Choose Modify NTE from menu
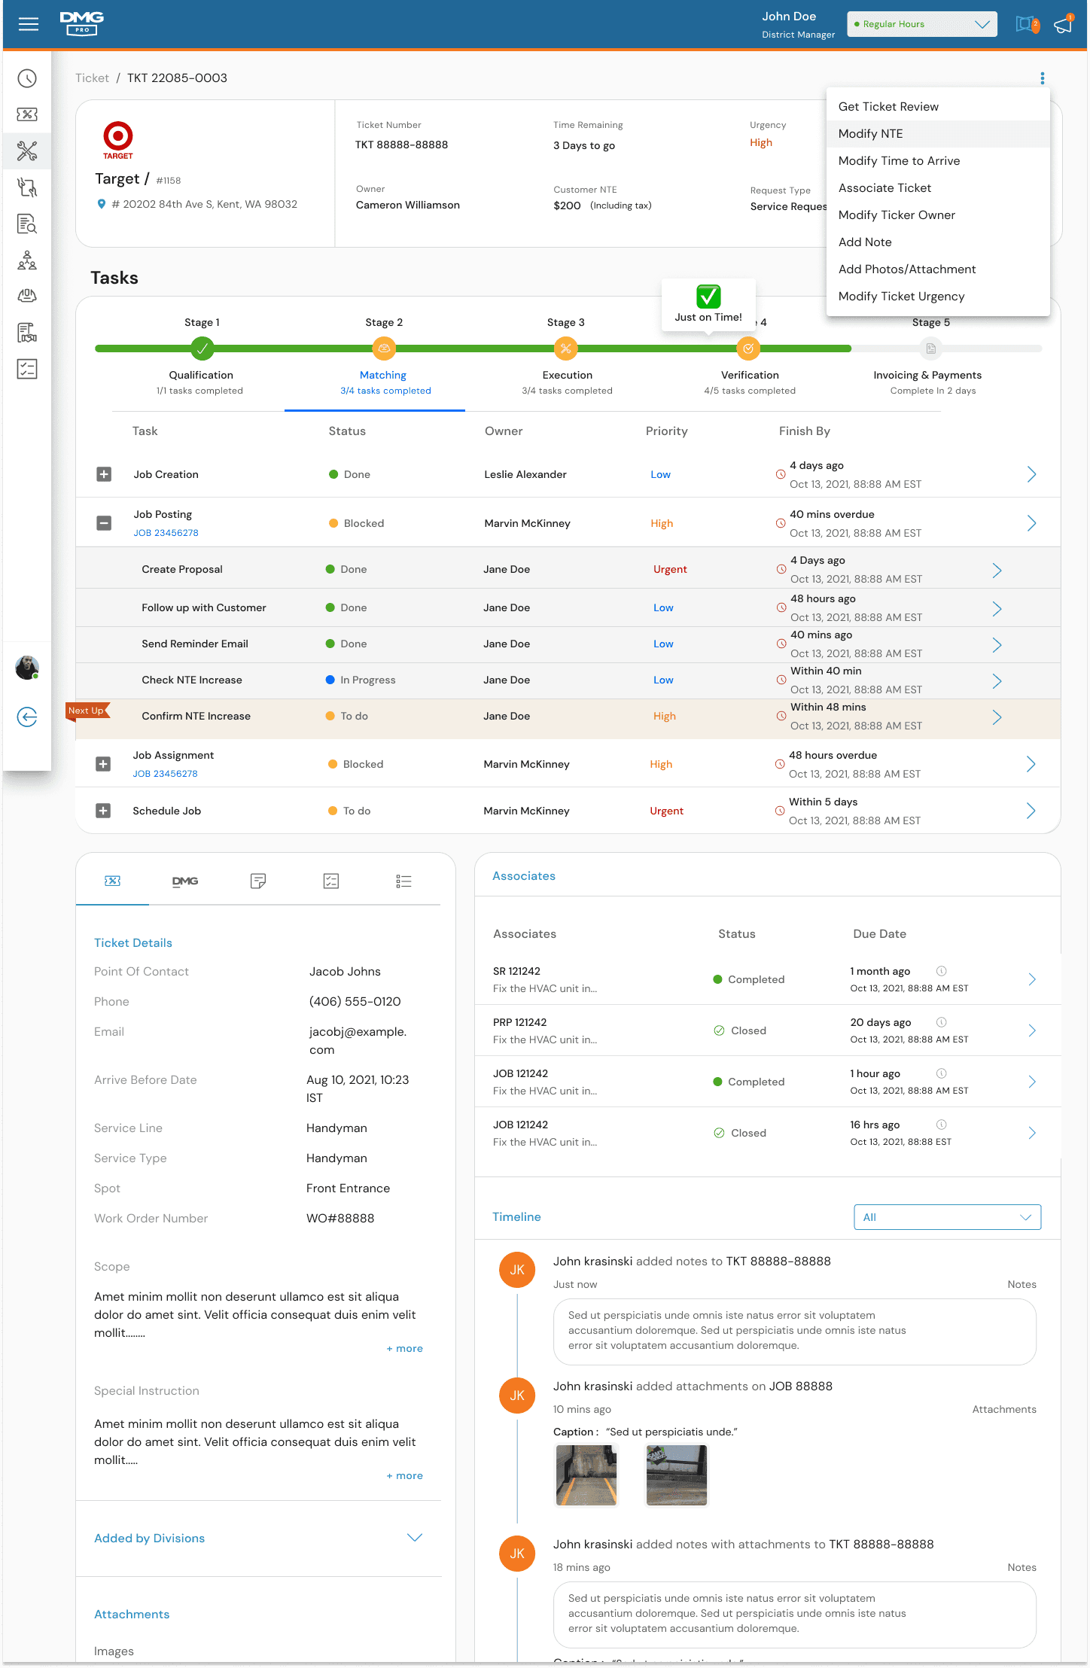1090x1668 pixels. pyautogui.click(x=938, y=133)
